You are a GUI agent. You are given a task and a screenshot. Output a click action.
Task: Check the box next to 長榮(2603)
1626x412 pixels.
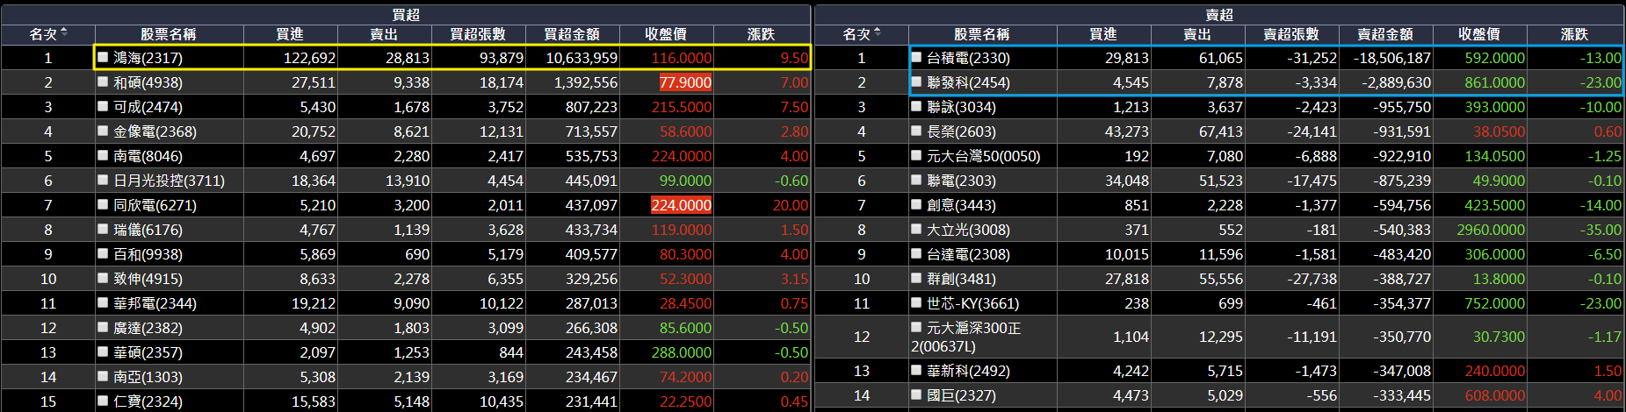point(916,131)
